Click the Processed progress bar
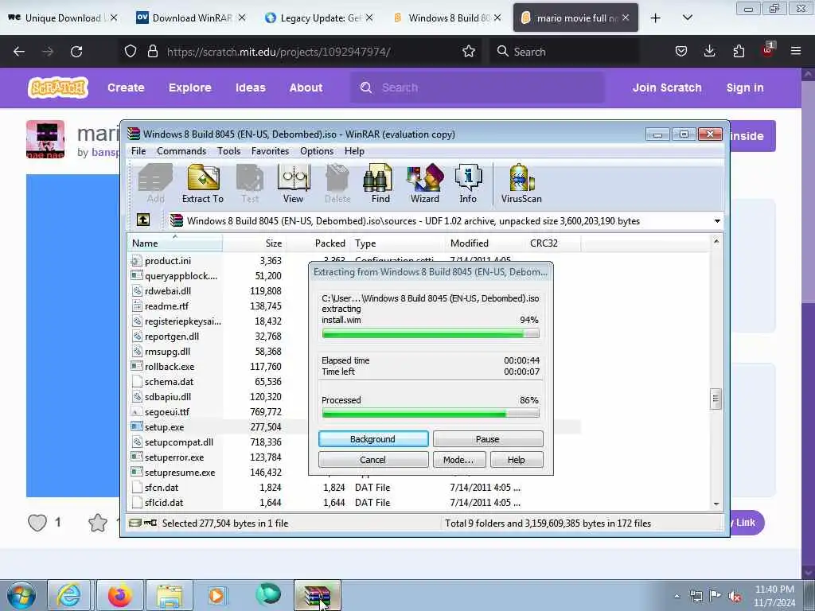Viewport: 815px width, 611px height. 431,414
